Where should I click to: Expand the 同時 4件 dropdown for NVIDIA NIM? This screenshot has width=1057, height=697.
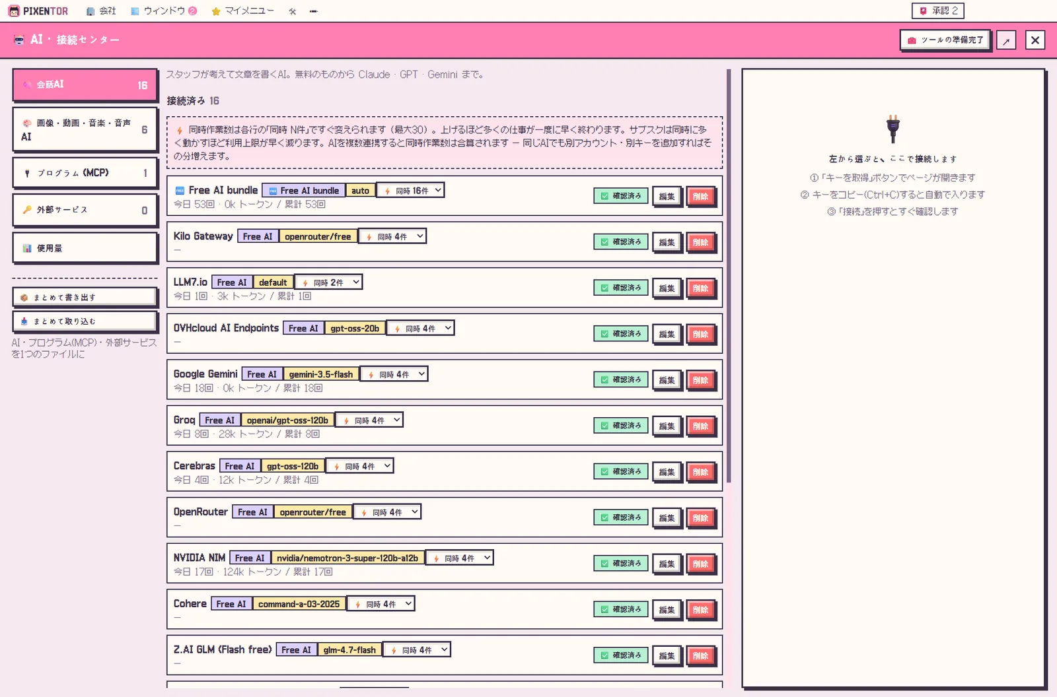(459, 558)
